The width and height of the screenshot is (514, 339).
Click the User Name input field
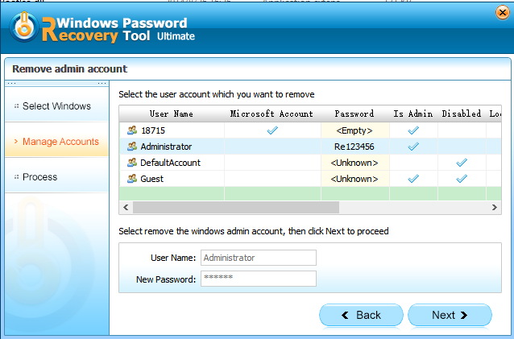pos(259,258)
